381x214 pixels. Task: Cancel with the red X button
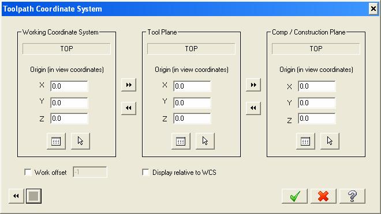point(323,196)
